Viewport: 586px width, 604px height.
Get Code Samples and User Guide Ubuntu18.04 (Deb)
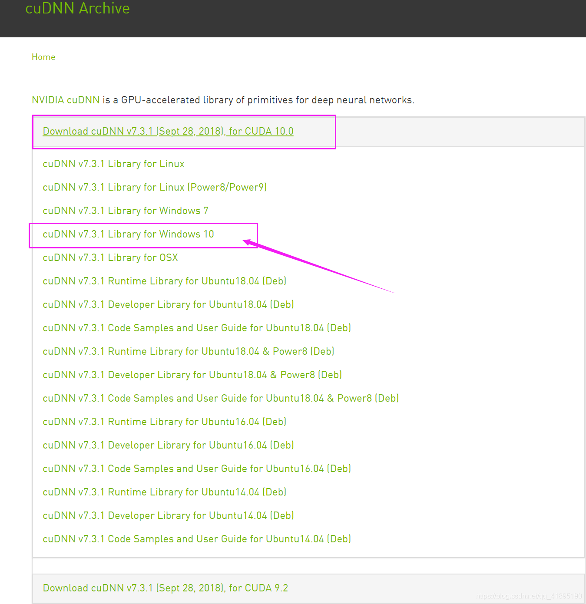click(x=197, y=328)
